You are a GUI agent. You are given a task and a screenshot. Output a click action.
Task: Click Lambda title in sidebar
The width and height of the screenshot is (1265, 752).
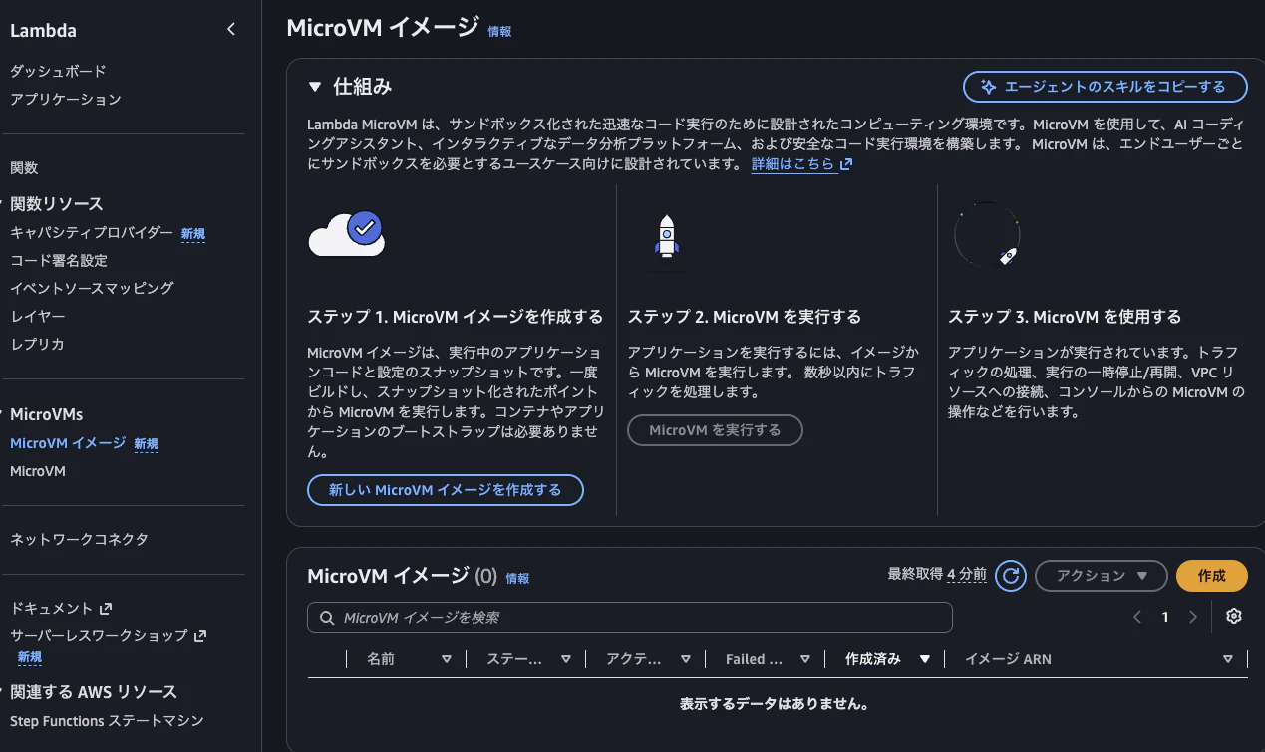[x=43, y=31]
